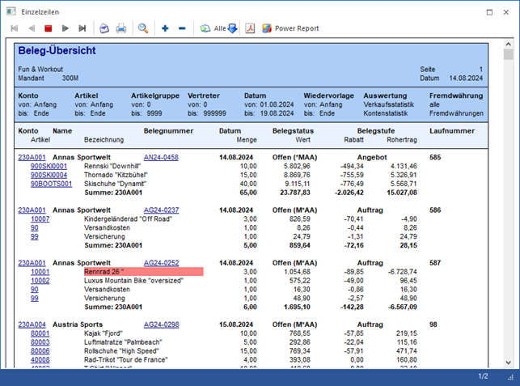520x386 pixels.
Task: Open the Alle blue dropdown arrow
Action: [232, 28]
